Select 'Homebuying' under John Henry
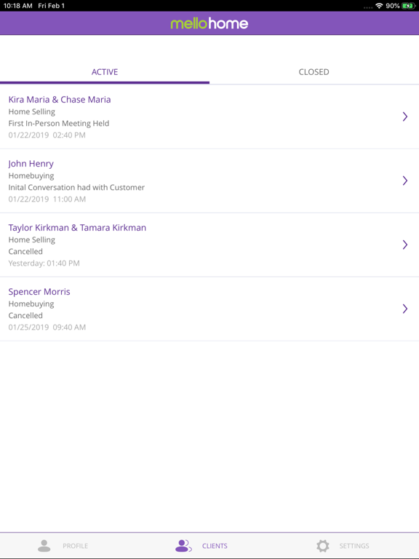The image size is (419, 559). coord(31,175)
